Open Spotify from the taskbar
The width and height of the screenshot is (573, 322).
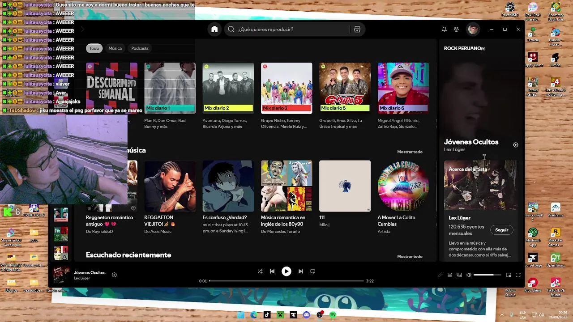coord(333,315)
